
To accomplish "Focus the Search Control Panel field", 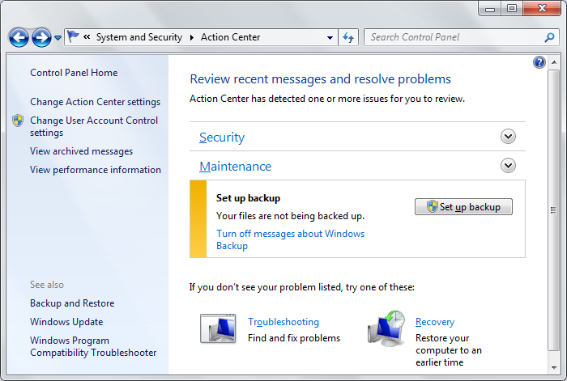I will 455,37.
